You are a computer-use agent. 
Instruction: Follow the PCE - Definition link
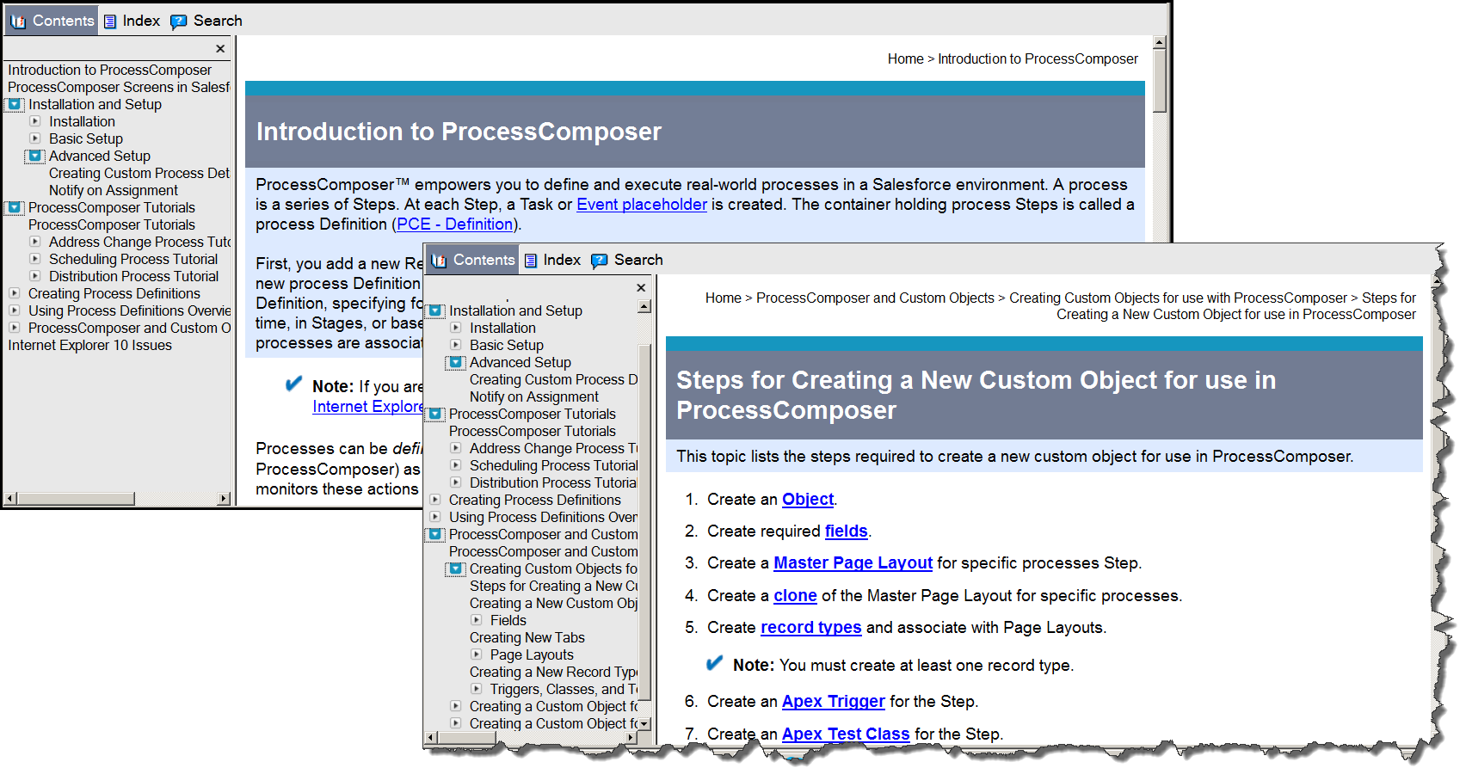pyautogui.click(x=455, y=224)
